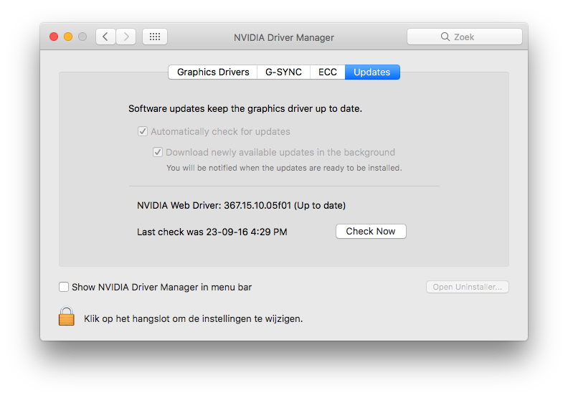
Task: Focus the Zoek search field
Action: point(465,37)
